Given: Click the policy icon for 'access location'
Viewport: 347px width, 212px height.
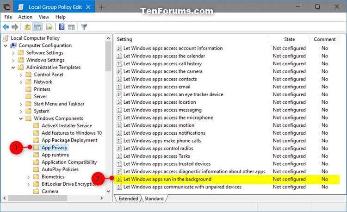Looking at the screenshot, I should [119, 102].
